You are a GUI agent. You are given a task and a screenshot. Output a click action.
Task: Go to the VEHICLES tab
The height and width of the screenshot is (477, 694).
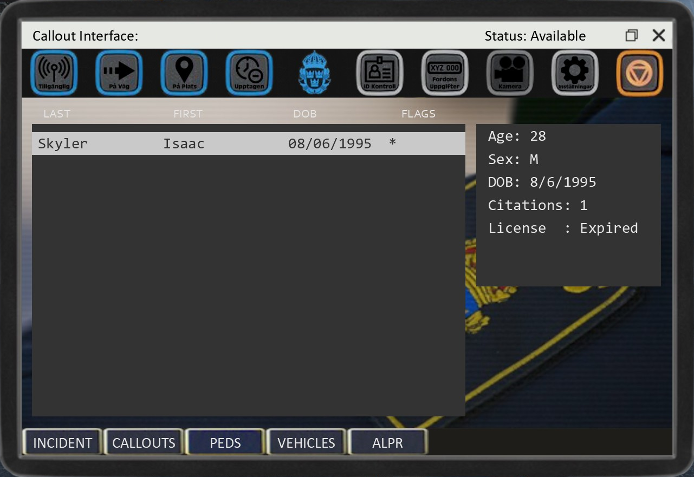[x=306, y=443]
